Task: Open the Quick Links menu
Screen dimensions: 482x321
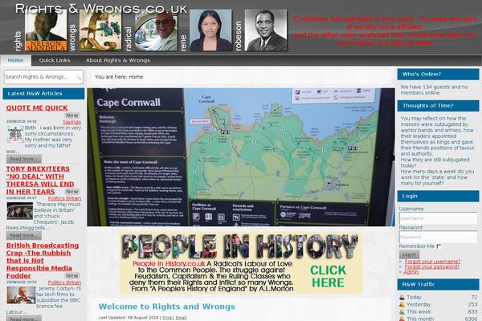Action: tap(55, 60)
